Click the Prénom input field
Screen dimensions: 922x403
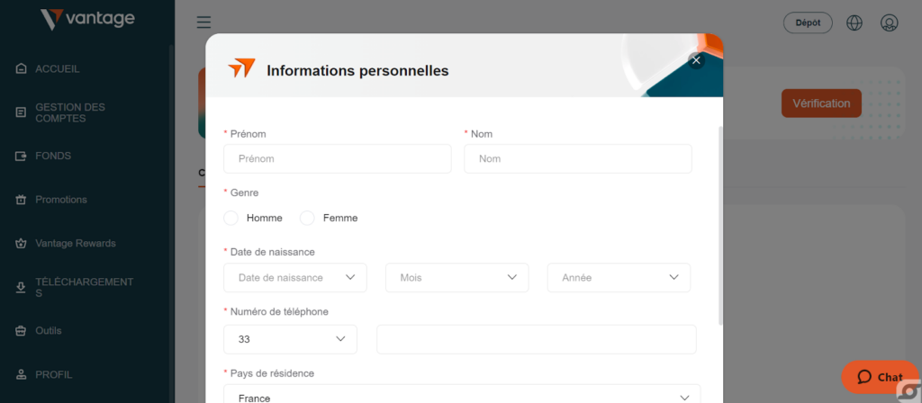(337, 158)
